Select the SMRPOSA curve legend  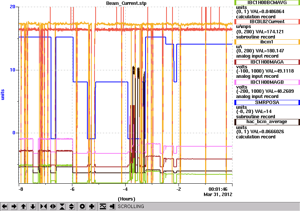tap(267, 103)
